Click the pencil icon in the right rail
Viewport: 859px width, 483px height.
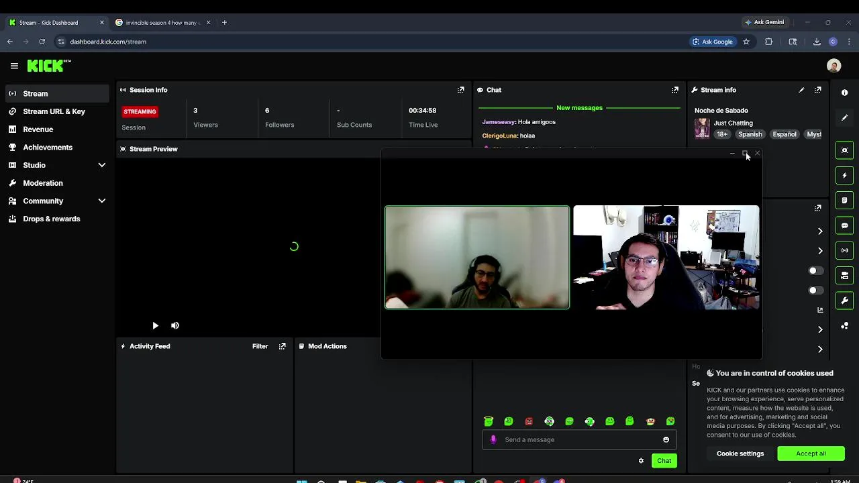click(845, 117)
